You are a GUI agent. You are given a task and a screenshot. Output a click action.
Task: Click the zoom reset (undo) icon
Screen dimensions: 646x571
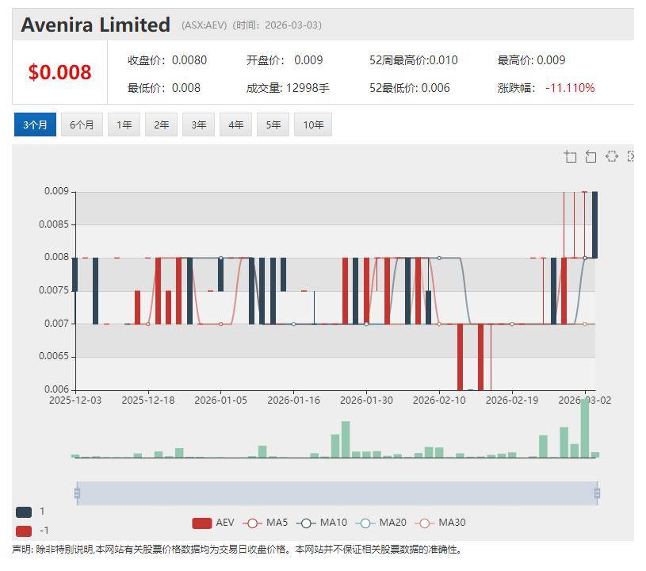click(591, 156)
